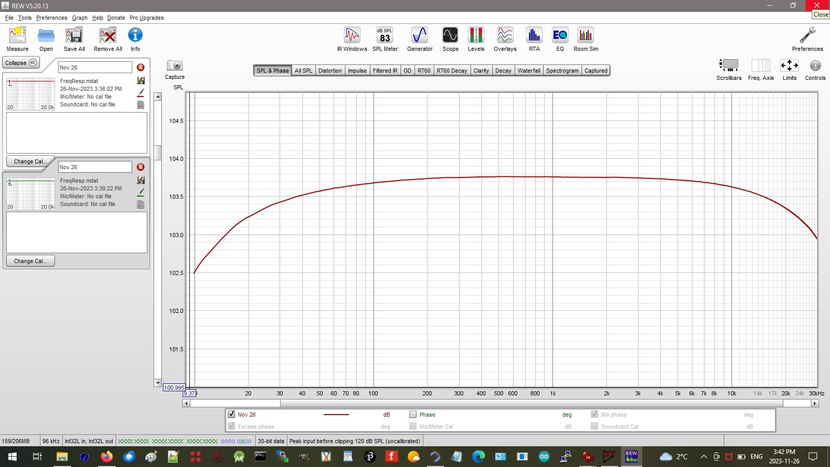Open Change Cal for measurement 1

click(x=31, y=161)
